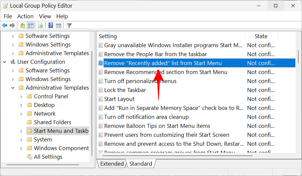302x176 pixels.
Task: Switch to the Standard tab
Action: 141,164
